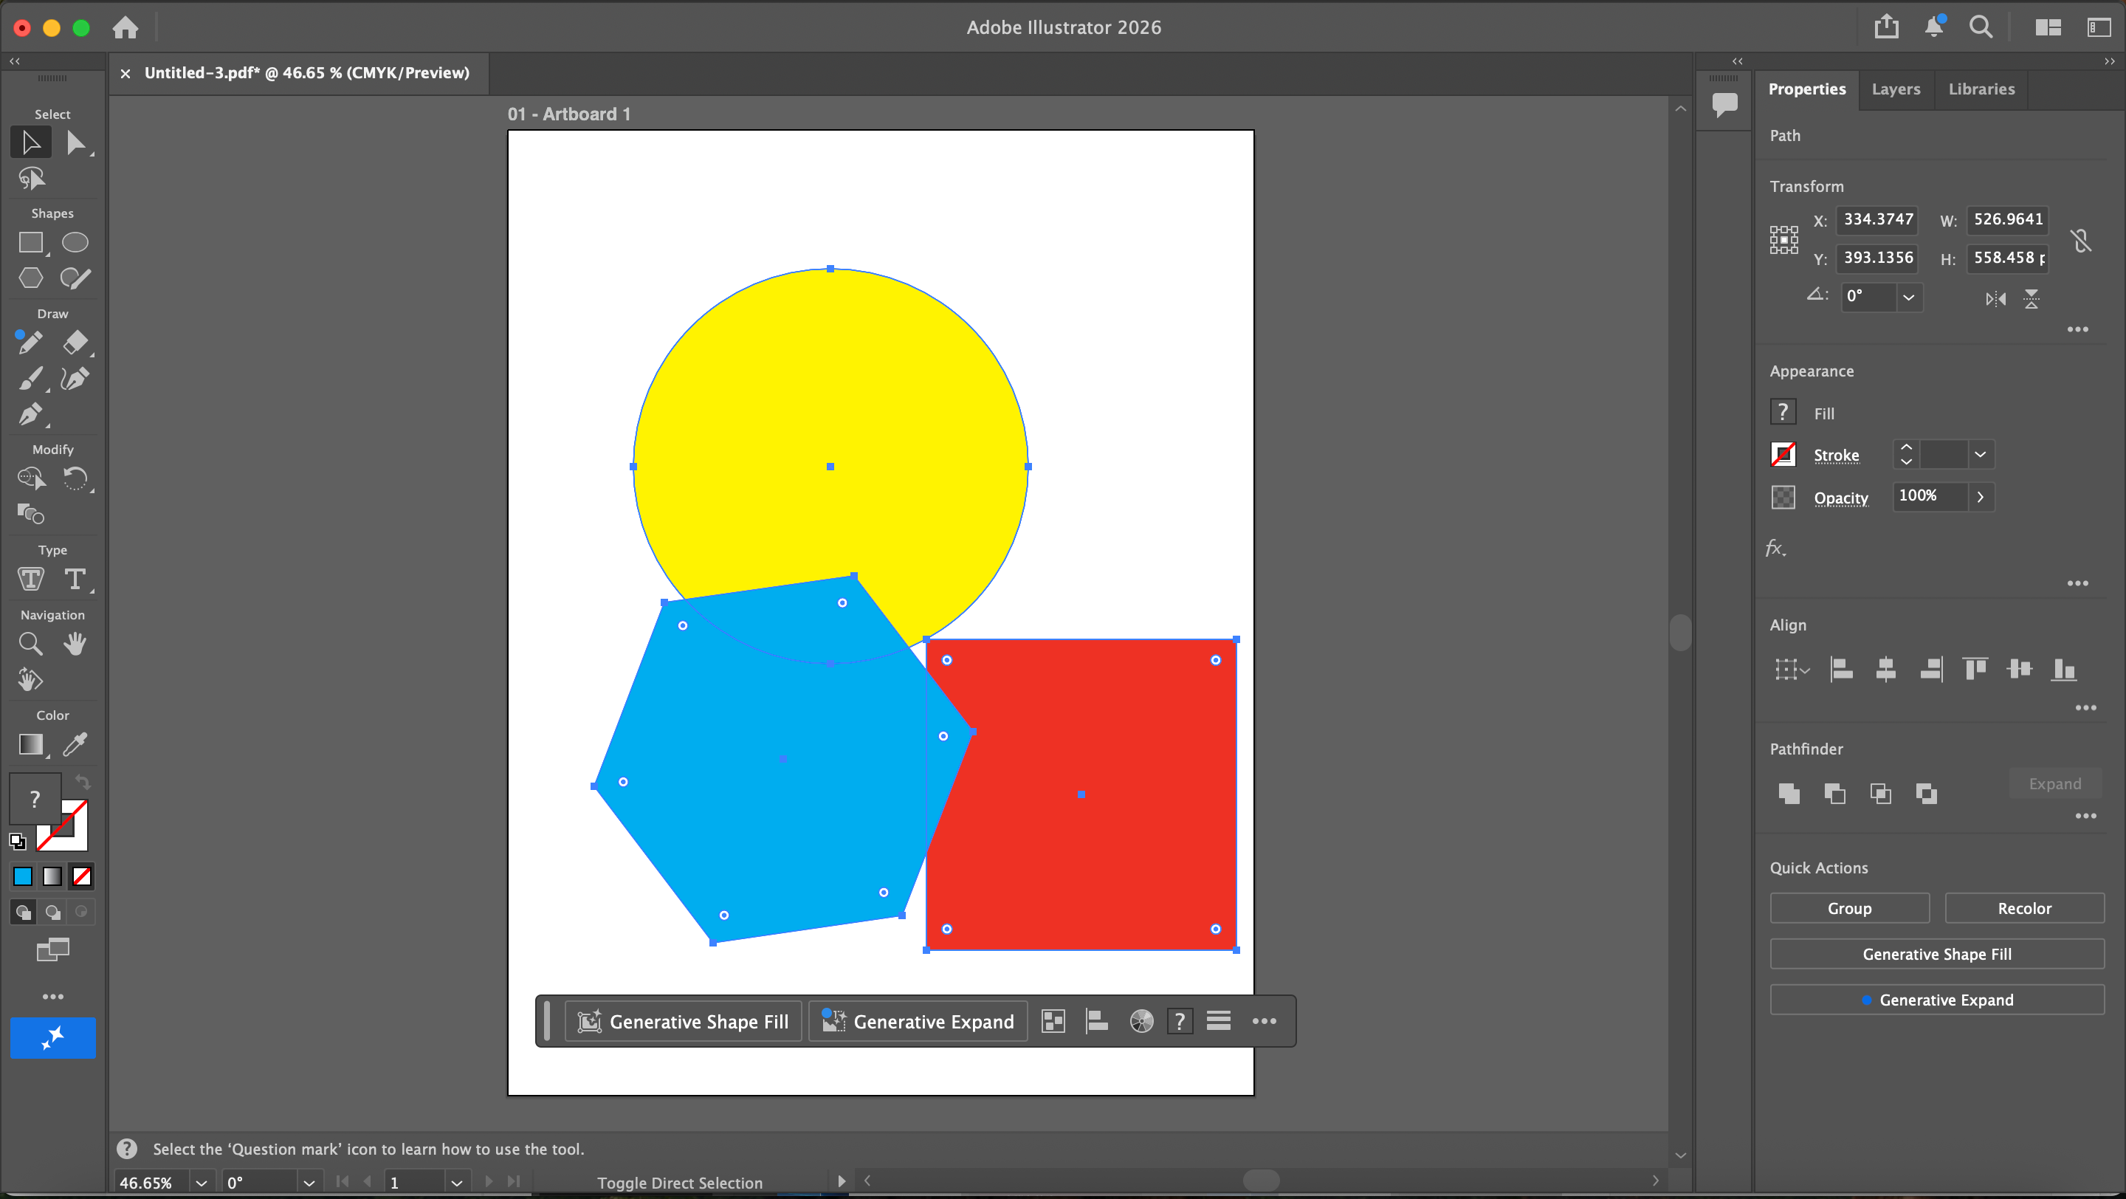Select the Direct Selection tool
This screenshot has height=1199, width=2126.
pyautogui.click(x=75, y=142)
